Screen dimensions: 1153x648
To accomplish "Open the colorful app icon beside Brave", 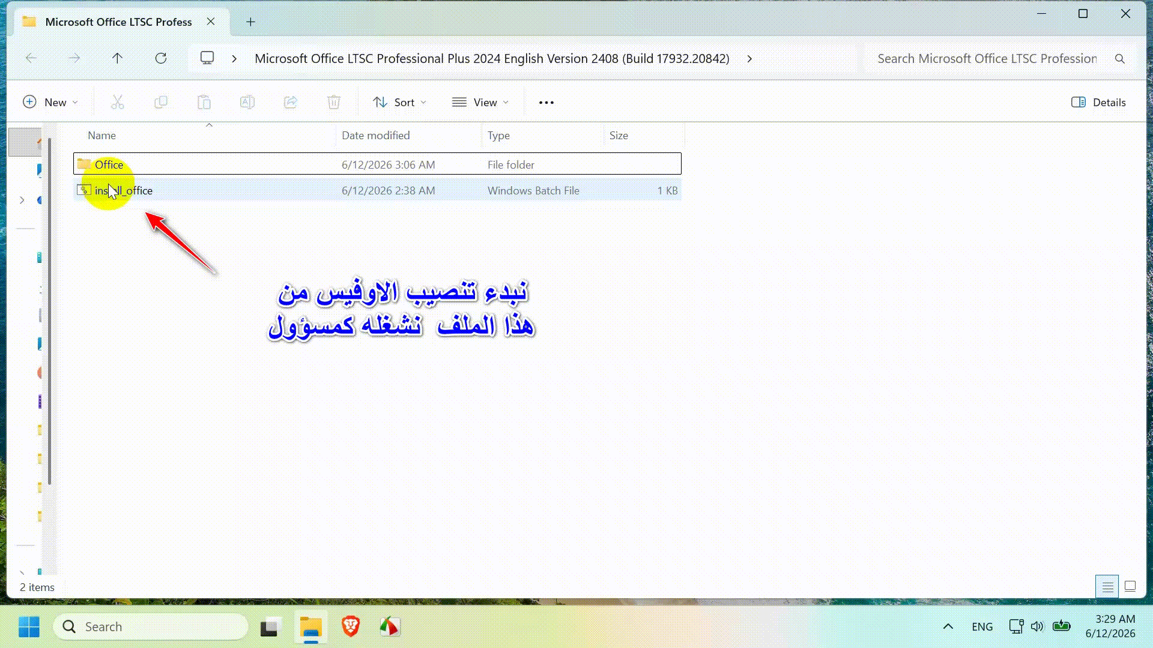I will click(390, 627).
